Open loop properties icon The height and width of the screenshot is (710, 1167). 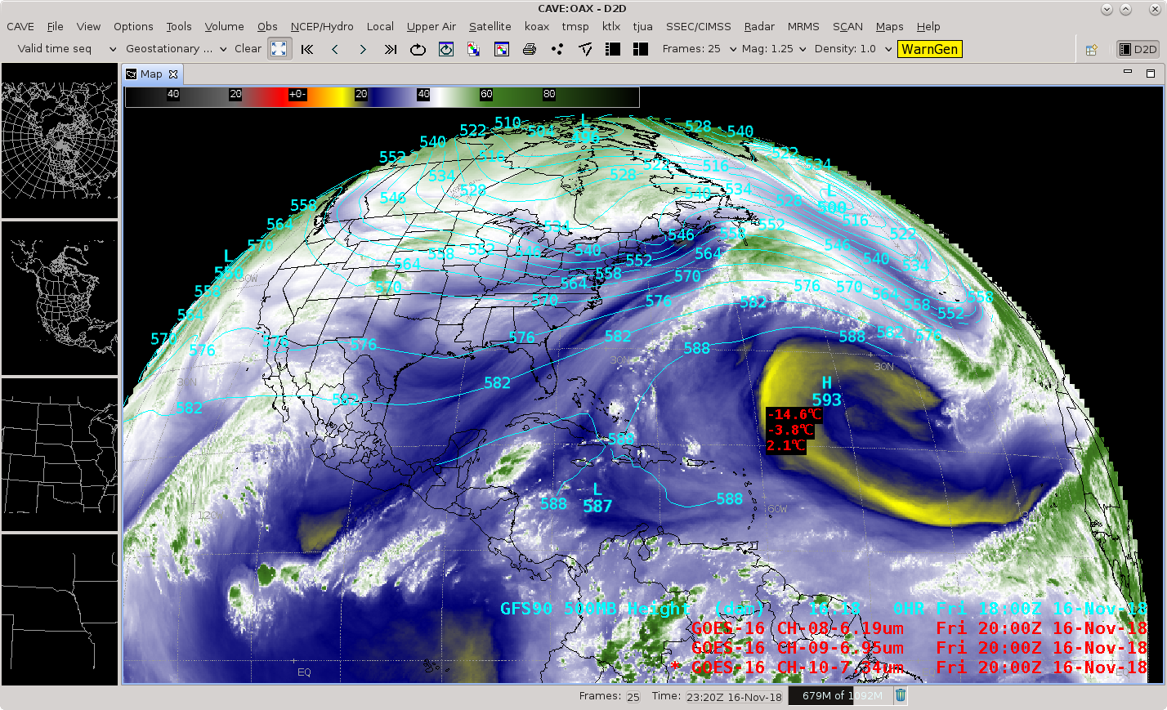pyautogui.click(x=446, y=49)
